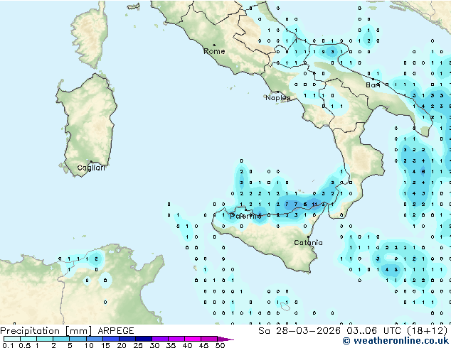Screen dimensions: 451x348
Task: Click the Catania city label
Action: [x=308, y=243]
